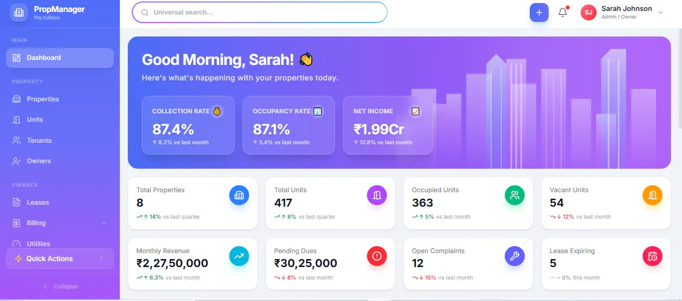This screenshot has width=682, height=301.
Task: Click the Billing invoice icon in sidebar
Action: tap(16, 223)
